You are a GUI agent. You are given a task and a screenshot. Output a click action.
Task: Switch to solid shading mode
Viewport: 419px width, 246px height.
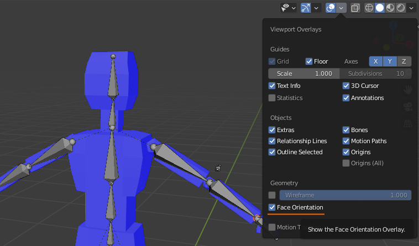pyautogui.click(x=380, y=8)
